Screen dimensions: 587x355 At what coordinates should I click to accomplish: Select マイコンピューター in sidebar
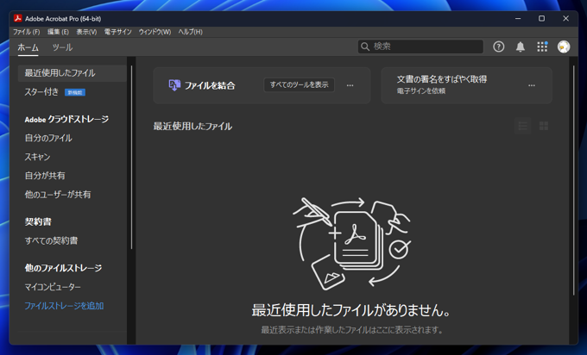53,287
